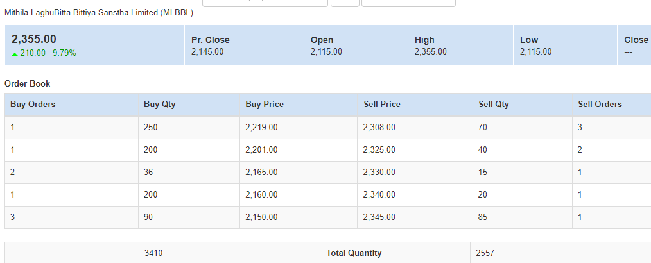Click sell price 2,345.00
This screenshot has width=651, height=263.
[379, 217]
